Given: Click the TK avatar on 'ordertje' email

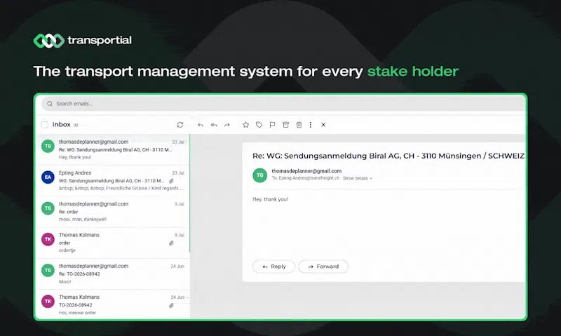Looking at the screenshot, I should coord(48,239).
